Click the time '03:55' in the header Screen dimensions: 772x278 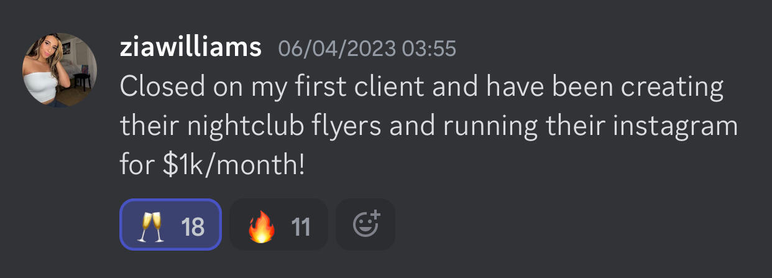(429, 49)
